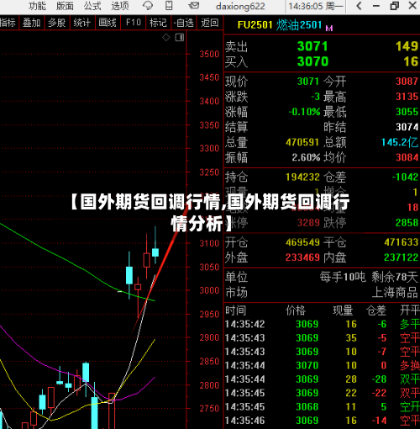
Task: Activate the 画线 drawing tool button
Action: click(108, 23)
